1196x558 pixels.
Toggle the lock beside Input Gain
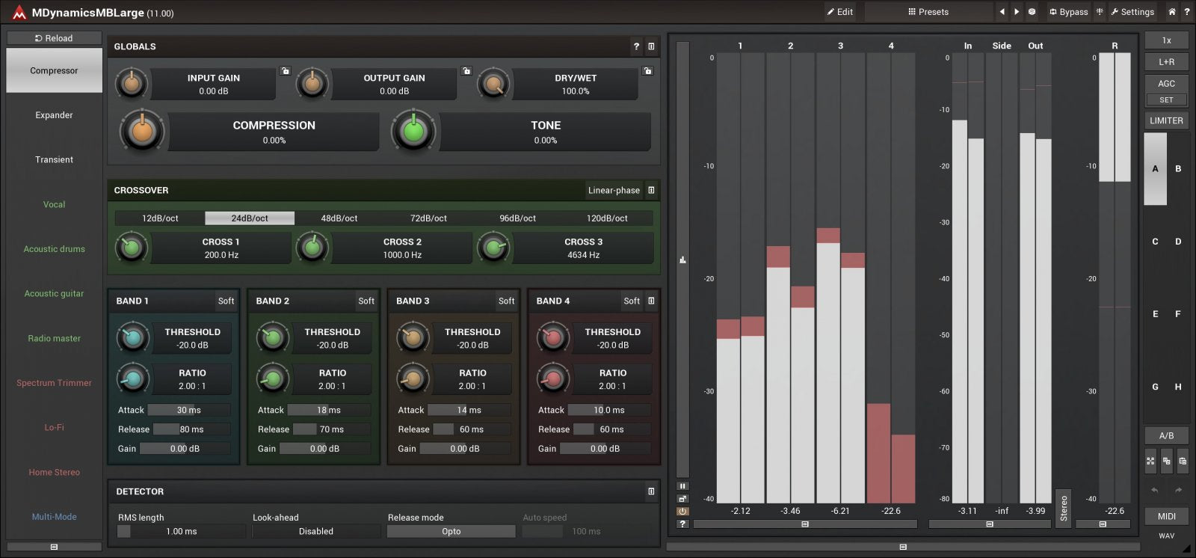(x=285, y=71)
